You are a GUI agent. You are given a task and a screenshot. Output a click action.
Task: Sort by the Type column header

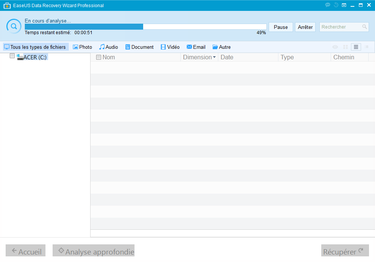point(304,57)
